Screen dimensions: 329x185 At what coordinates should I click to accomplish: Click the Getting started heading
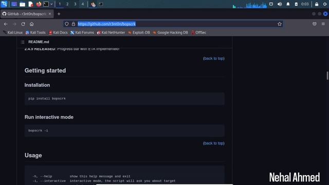(45, 70)
